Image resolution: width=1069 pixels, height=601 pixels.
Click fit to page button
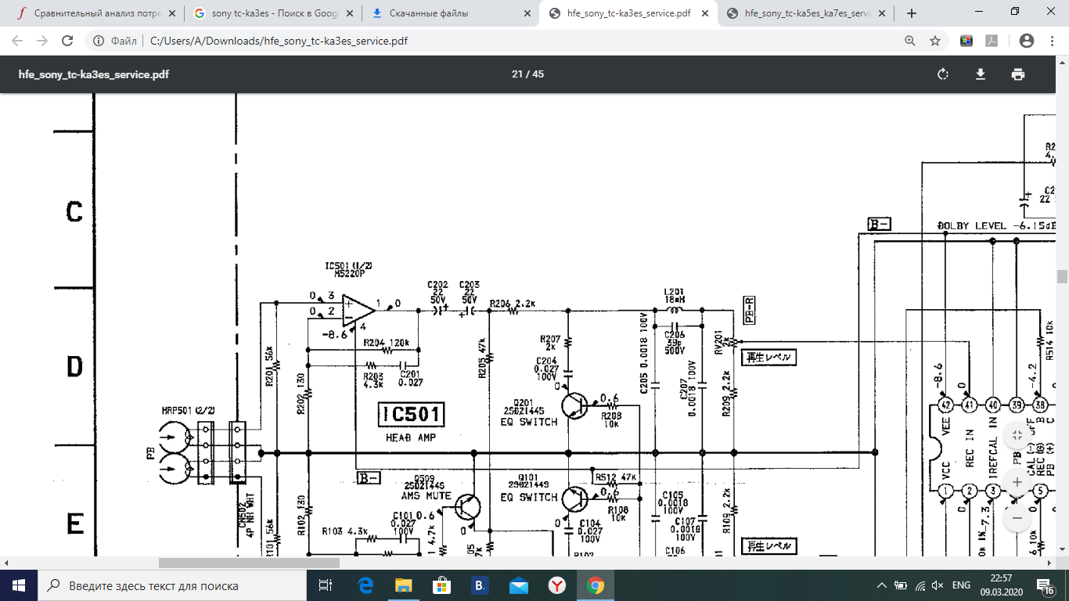tap(1017, 435)
